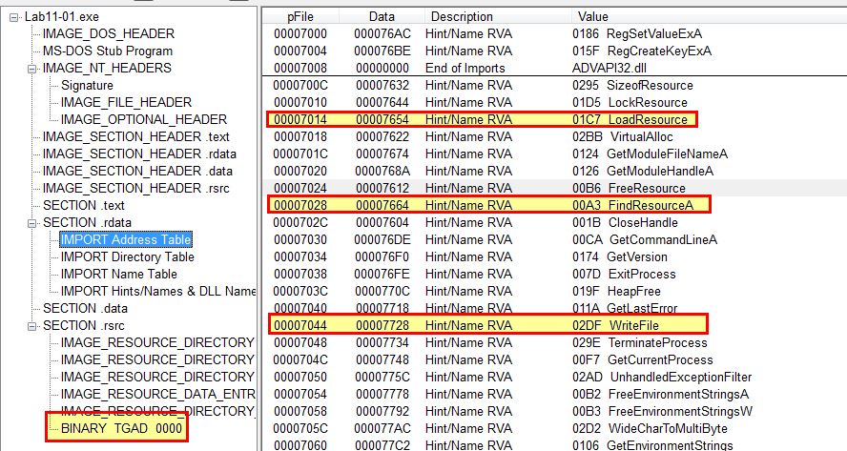Select the ADVAPI32.dll End of Imports row
Screen dimensions: 847x451
tap(554, 68)
